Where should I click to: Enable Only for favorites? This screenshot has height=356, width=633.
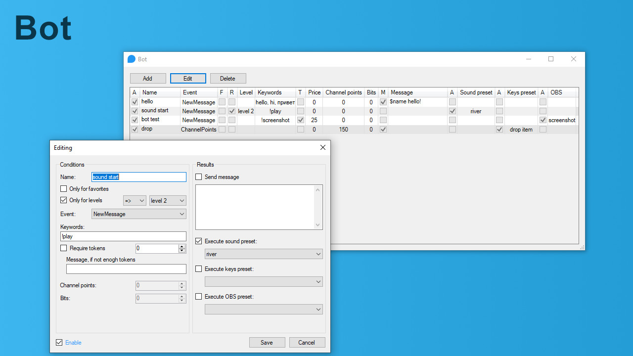[x=63, y=188]
